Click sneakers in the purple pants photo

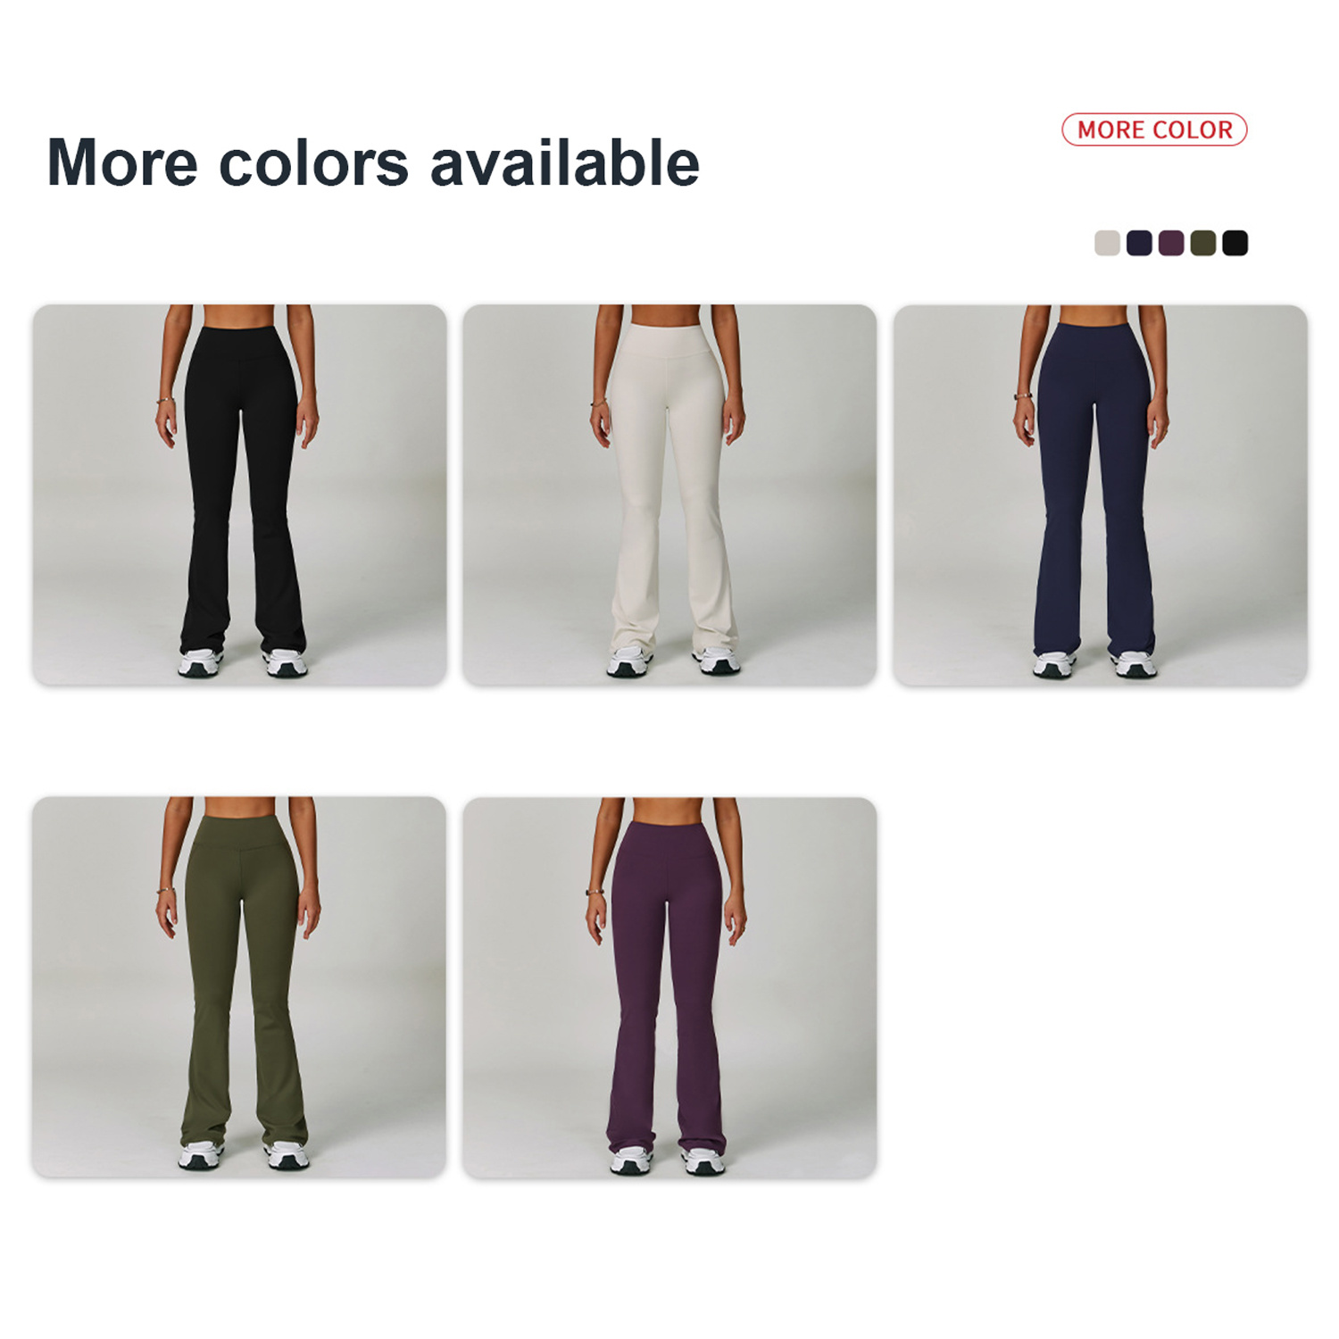click(x=668, y=1160)
